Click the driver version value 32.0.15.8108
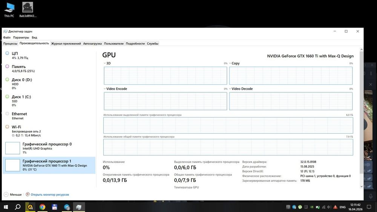Viewport: 377px width, 212px height. point(308,162)
